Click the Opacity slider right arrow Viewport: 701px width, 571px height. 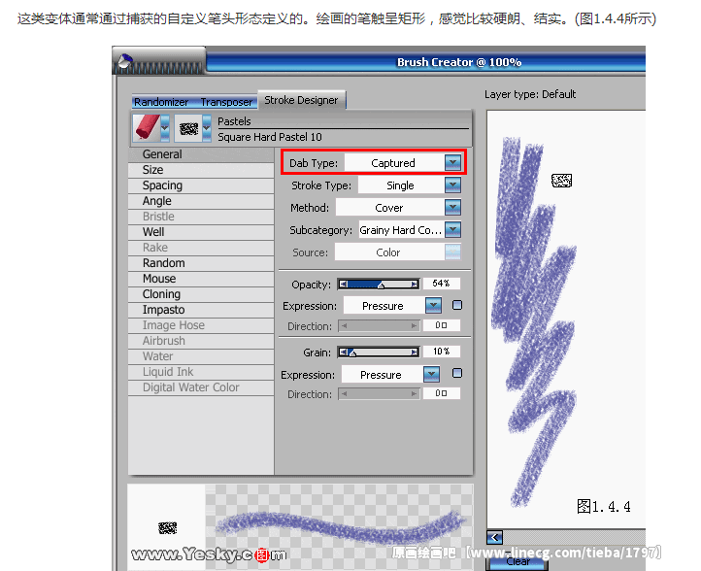pyautogui.click(x=415, y=284)
